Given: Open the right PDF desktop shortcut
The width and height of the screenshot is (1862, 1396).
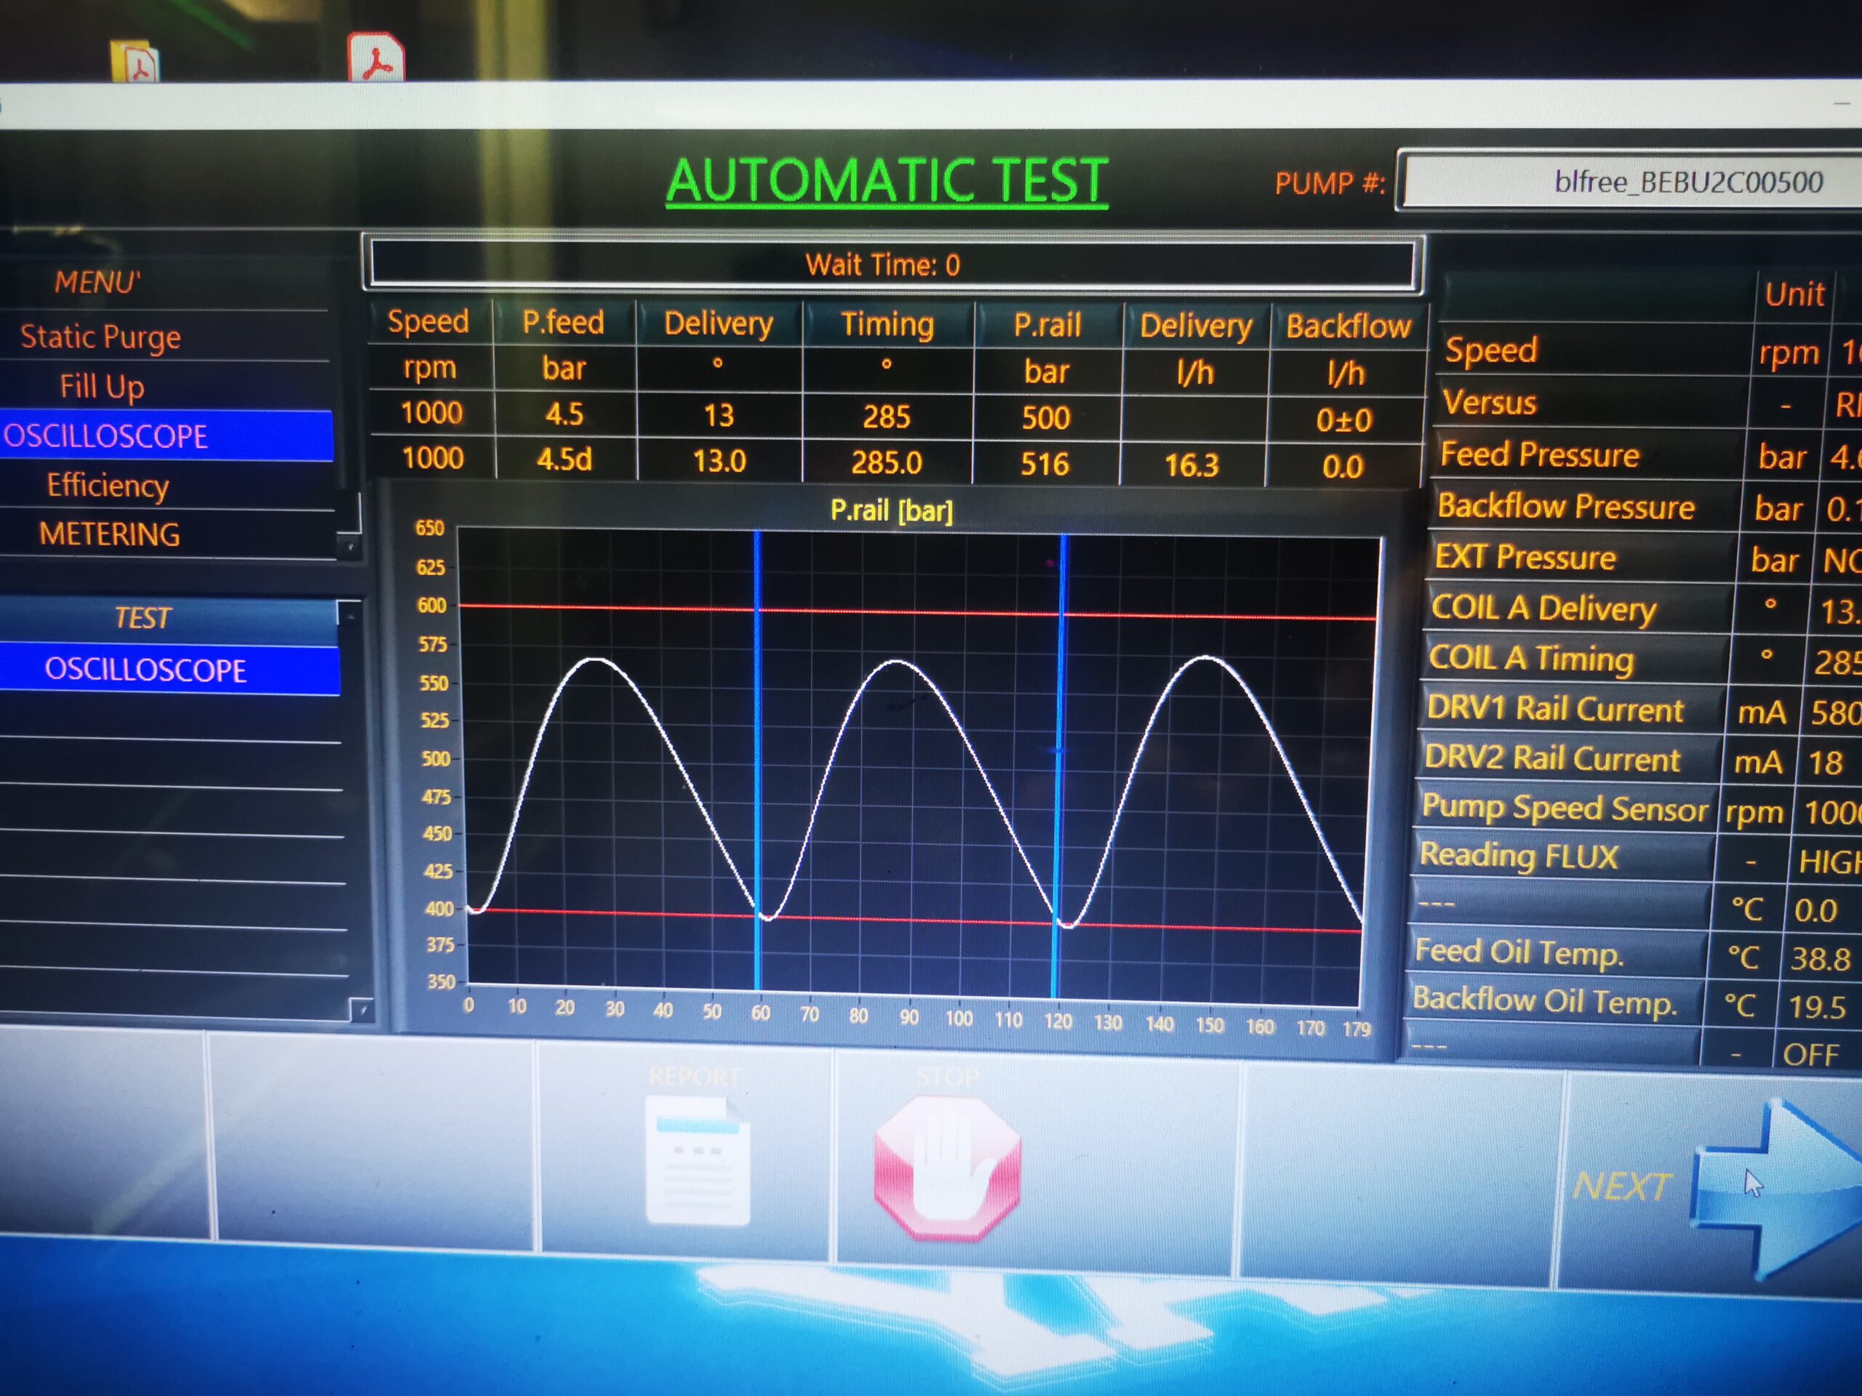Looking at the screenshot, I should point(375,57).
